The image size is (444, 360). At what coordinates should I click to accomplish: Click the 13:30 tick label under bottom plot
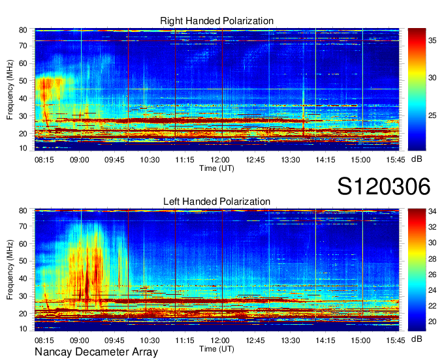click(x=291, y=341)
